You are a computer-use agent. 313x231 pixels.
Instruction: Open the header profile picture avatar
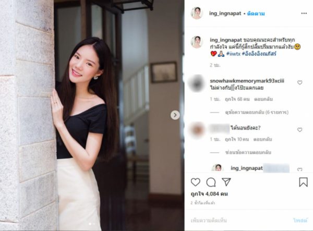(197, 13)
